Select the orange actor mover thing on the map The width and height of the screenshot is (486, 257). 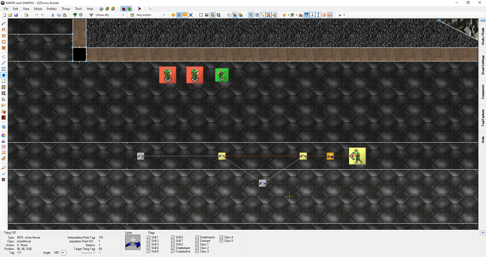pos(330,156)
